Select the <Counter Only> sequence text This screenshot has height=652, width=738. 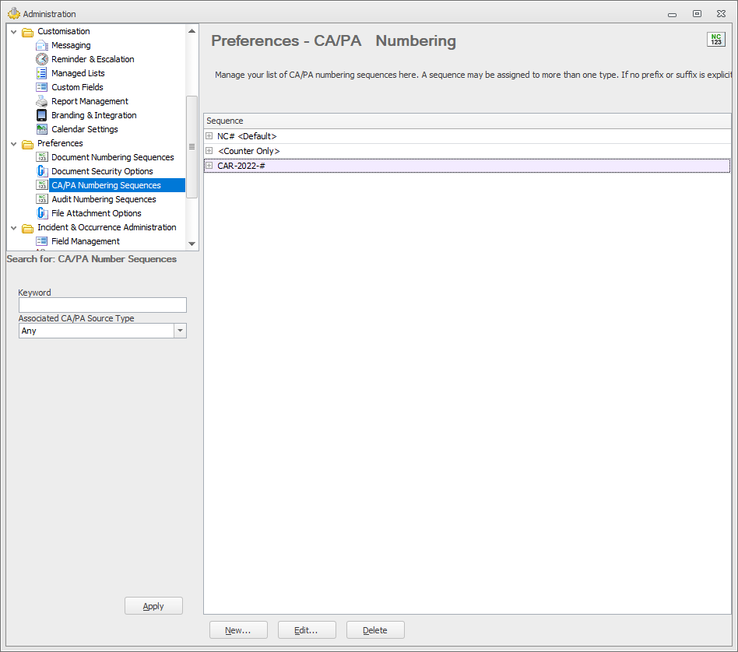click(x=249, y=151)
